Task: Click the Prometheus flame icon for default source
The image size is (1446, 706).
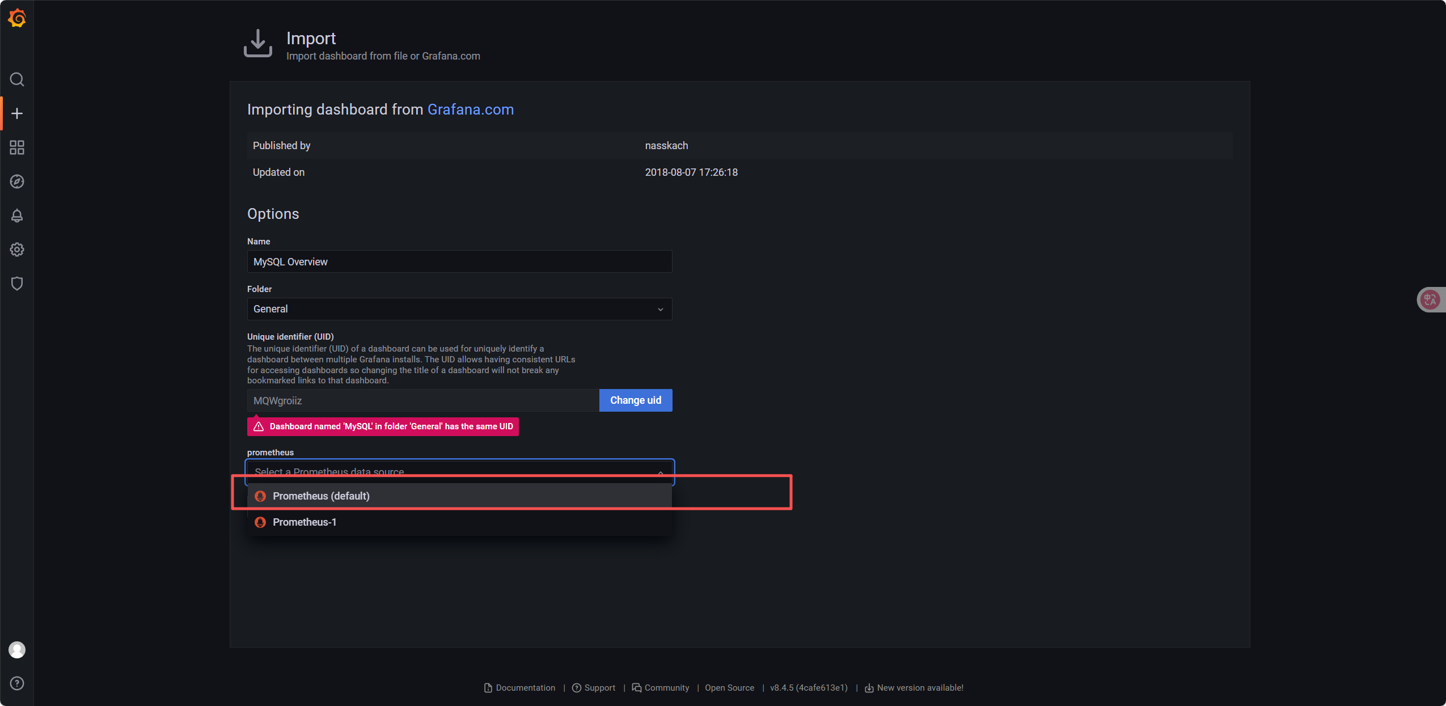Action: point(260,496)
